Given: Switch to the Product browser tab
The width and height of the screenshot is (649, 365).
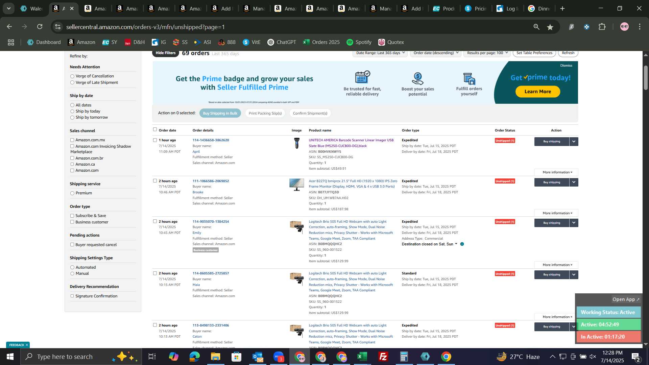Looking at the screenshot, I should tap(444, 9).
